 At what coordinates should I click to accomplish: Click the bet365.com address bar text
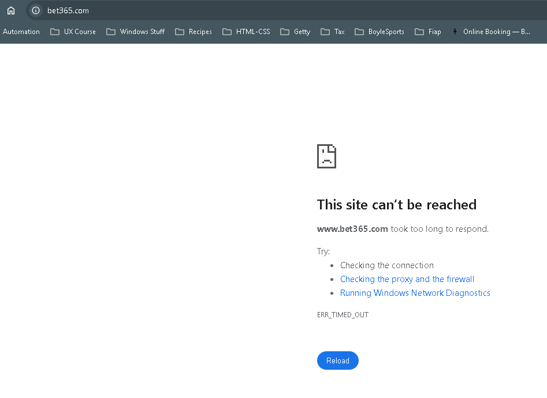coord(68,11)
